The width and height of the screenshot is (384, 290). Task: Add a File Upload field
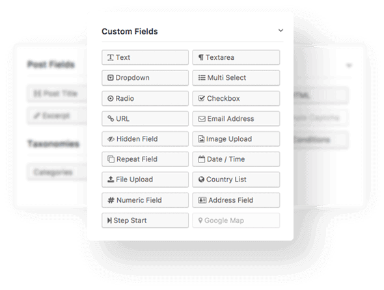145,179
